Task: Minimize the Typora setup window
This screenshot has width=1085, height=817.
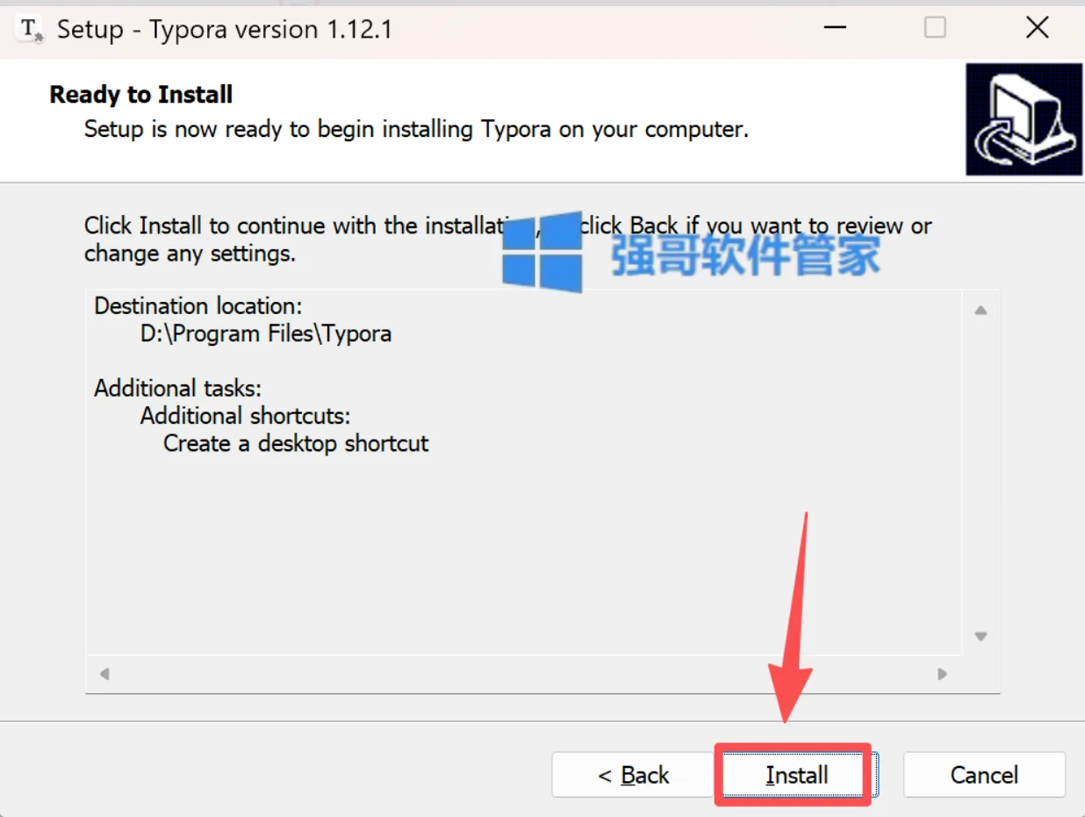Action: 835,28
